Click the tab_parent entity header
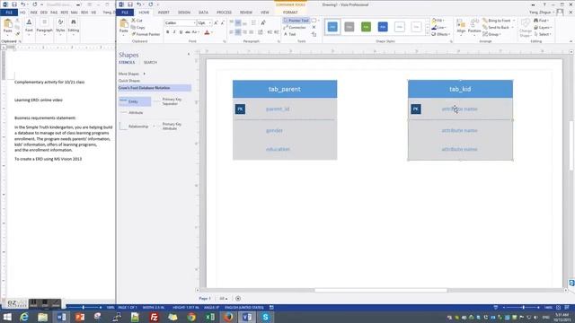 (285, 89)
